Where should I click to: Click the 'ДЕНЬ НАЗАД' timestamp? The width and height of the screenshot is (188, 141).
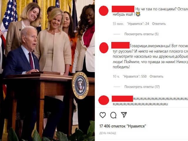(108, 133)
